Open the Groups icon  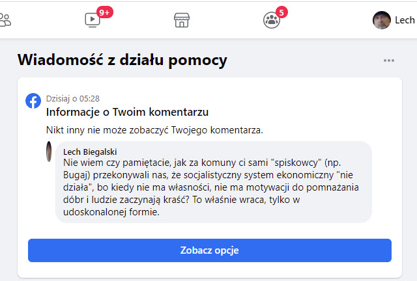pyautogui.click(x=270, y=20)
